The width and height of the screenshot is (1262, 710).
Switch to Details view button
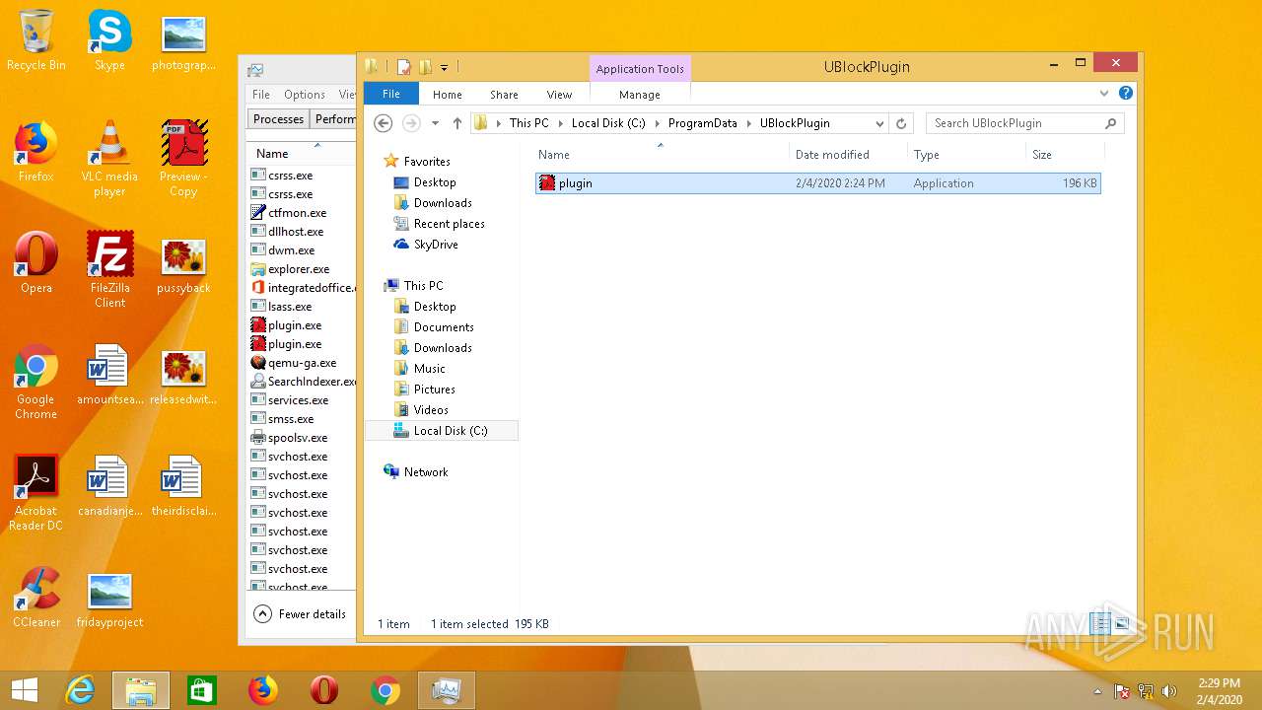1100,624
